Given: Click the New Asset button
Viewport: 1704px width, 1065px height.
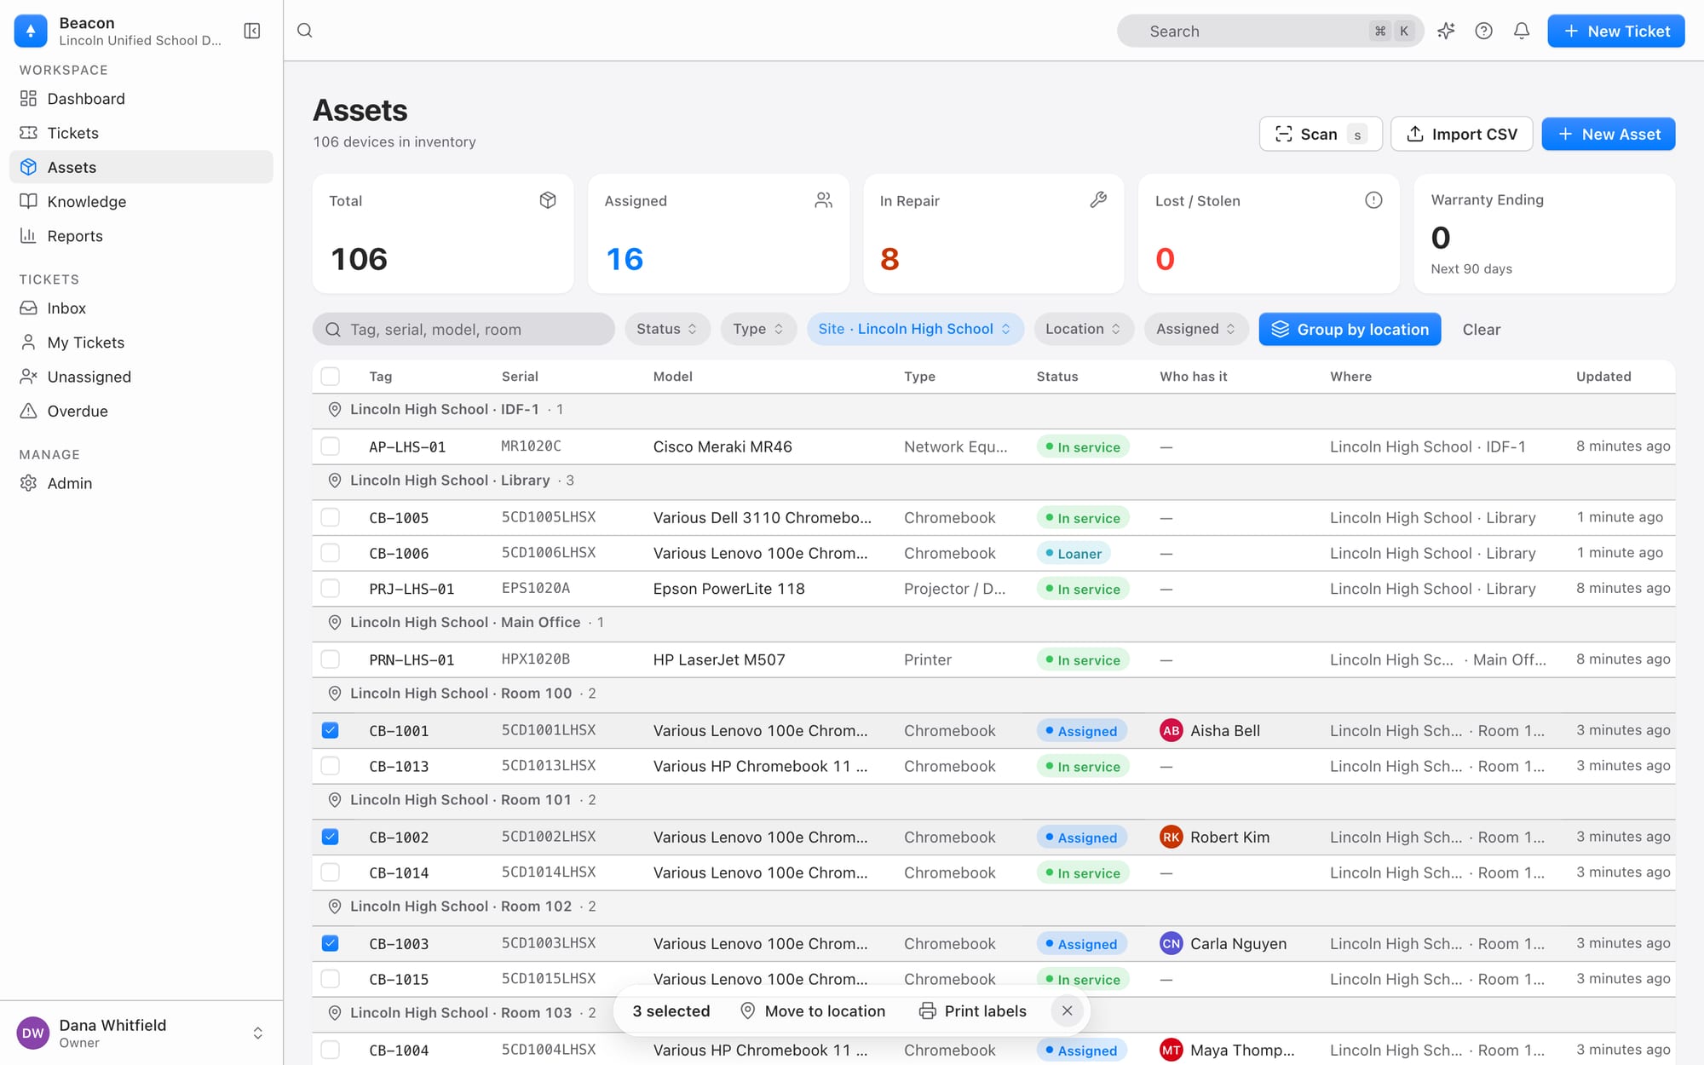Looking at the screenshot, I should [1609, 134].
